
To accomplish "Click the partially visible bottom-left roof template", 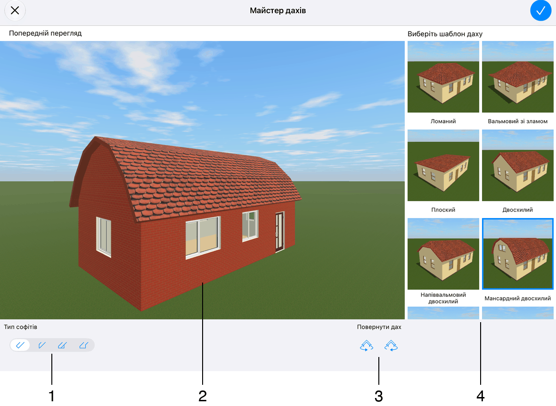I will [443, 313].
